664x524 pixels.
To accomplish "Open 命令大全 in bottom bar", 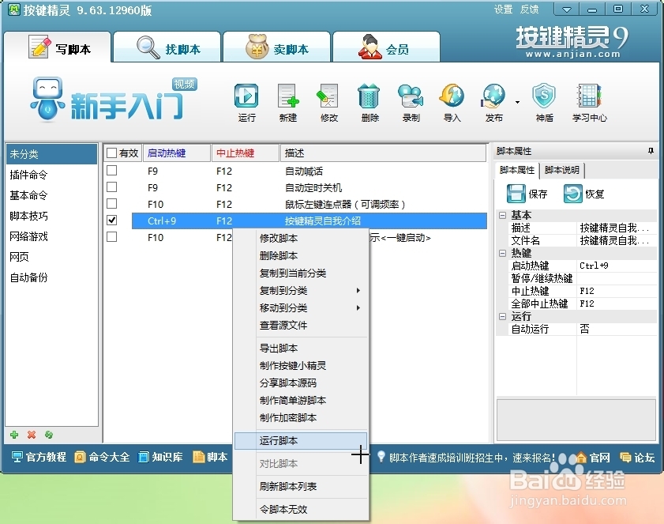I will click(102, 457).
